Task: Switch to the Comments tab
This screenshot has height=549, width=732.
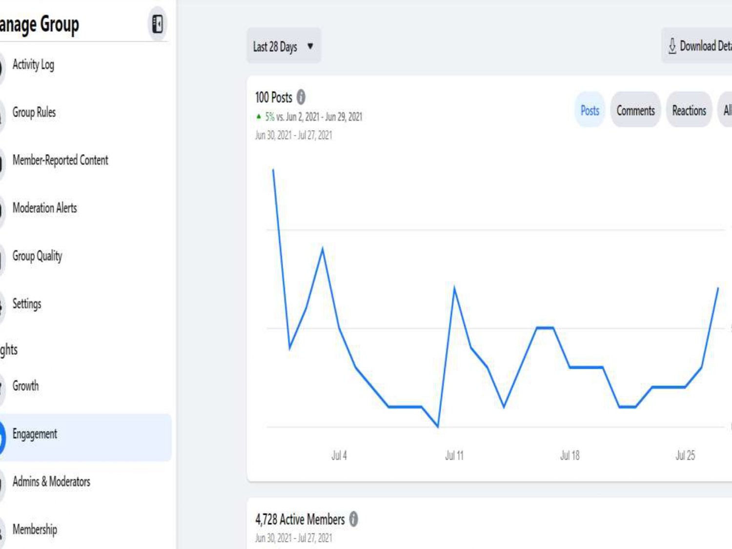Action: (x=635, y=110)
